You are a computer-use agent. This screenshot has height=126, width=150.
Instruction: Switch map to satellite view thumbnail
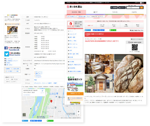tap(24, 115)
